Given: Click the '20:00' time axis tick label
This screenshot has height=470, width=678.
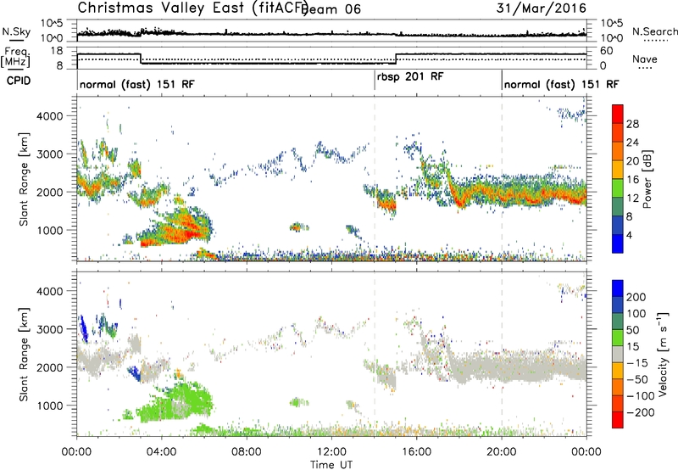Looking at the screenshot, I should (x=502, y=452).
